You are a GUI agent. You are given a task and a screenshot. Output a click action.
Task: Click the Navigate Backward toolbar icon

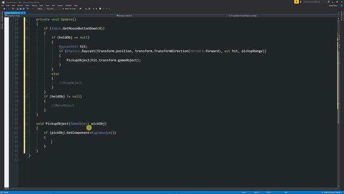click(4, 9)
